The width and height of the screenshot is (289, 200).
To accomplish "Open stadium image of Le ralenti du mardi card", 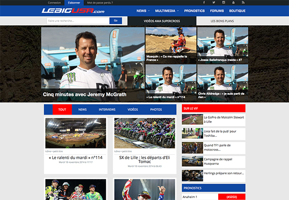I will coord(75,133).
